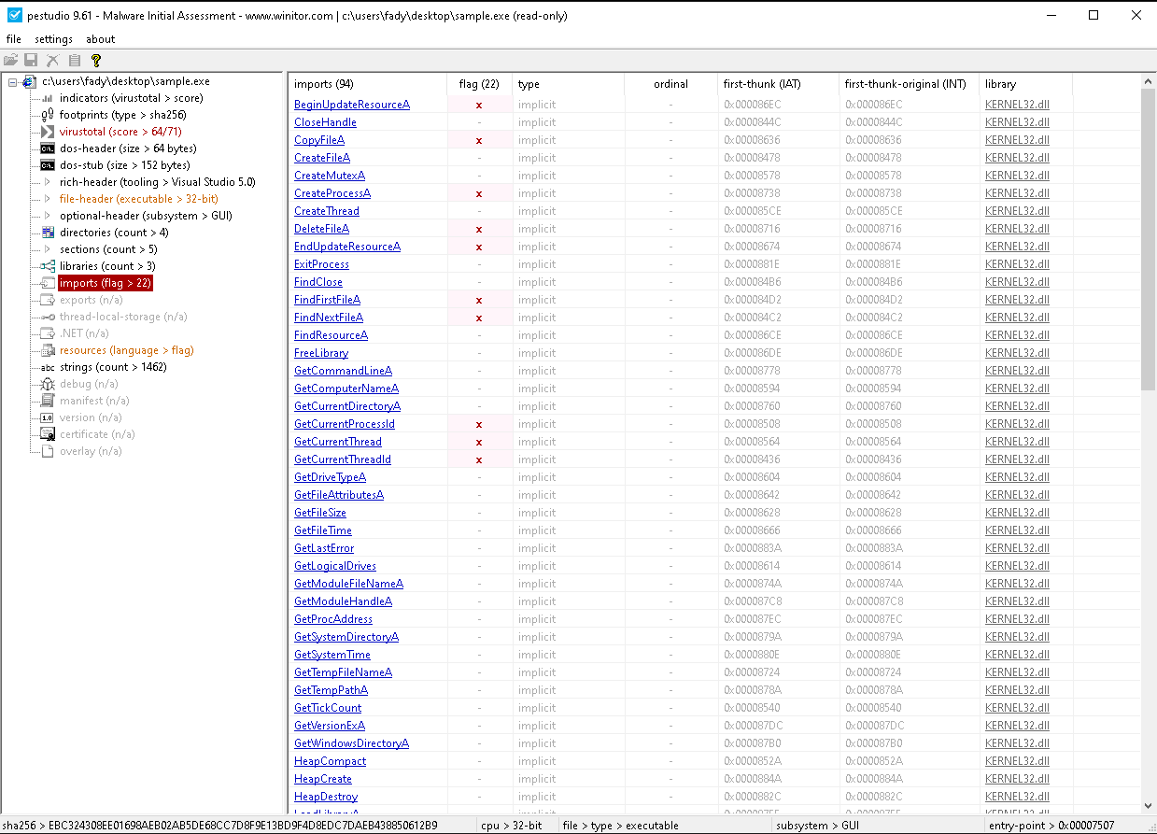This screenshot has height=834, width=1157.
Task: Click 0x00008738 IAT cell of CreateProcessA
Action: tap(778, 193)
